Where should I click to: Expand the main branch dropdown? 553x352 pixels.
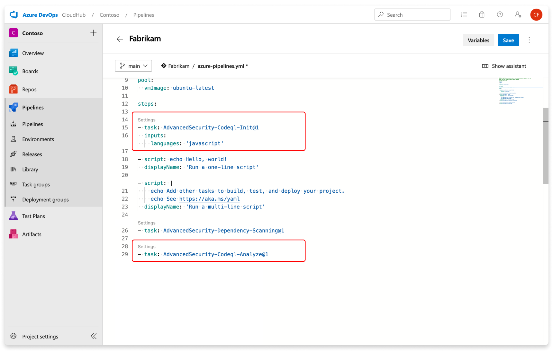133,66
